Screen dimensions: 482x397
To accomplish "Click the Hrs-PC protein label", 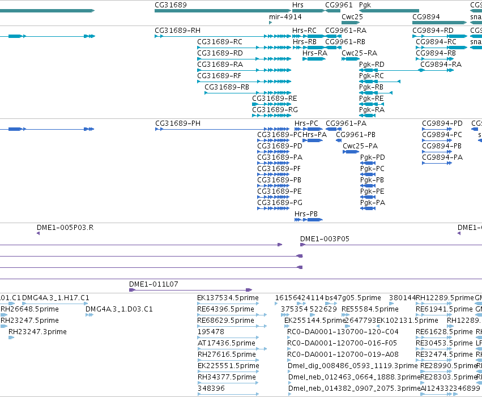I will tap(306, 123).
